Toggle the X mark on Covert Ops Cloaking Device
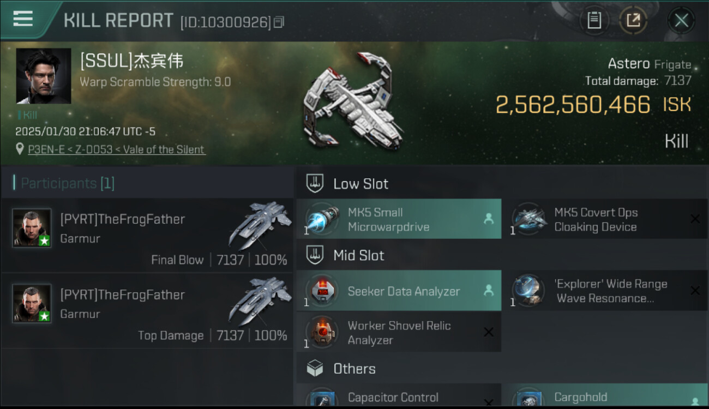 click(x=695, y=219)
